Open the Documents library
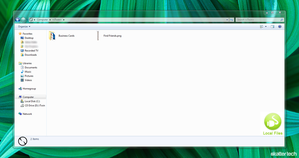Screen dimensions: 299x158 tap(31, 67)
